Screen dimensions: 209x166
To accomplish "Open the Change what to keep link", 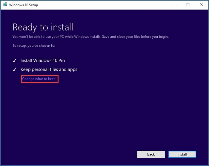I will pyautogui.click(x=39, y=79).
